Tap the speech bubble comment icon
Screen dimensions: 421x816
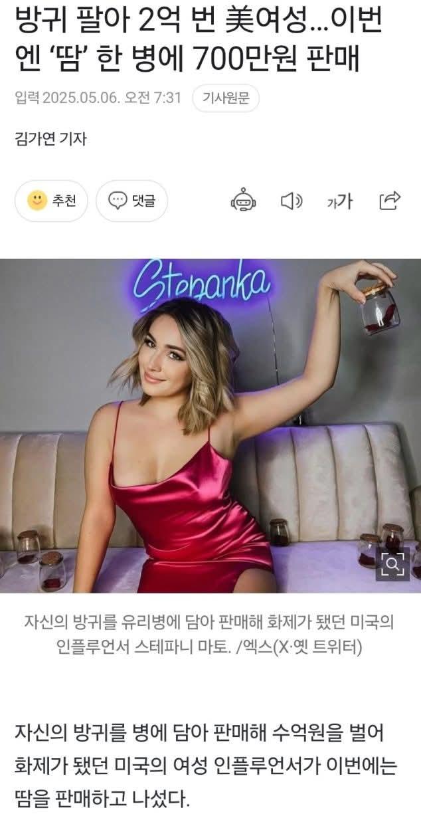point(118,200)
